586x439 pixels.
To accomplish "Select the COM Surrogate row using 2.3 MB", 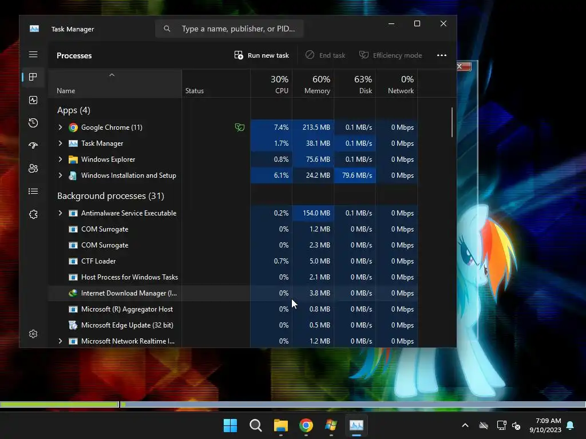I will pyautogui.click(x=233, y=245).
